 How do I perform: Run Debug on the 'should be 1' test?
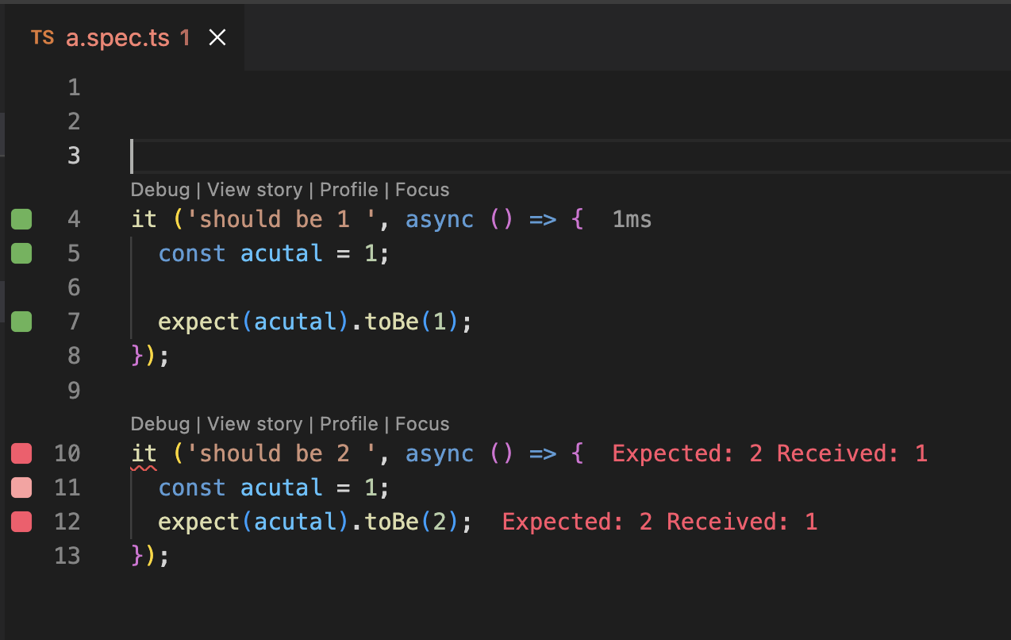pyautogui.click(x=160, y=189)
